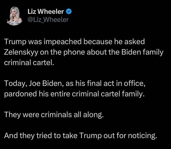Click 'criminal cartel.' ending first paragraph
The image size is (171, 149).
point(29,63)
